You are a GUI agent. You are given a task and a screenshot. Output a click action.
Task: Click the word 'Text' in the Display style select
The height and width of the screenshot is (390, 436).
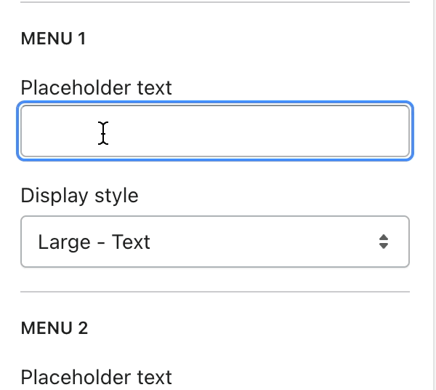click(131, 242)
